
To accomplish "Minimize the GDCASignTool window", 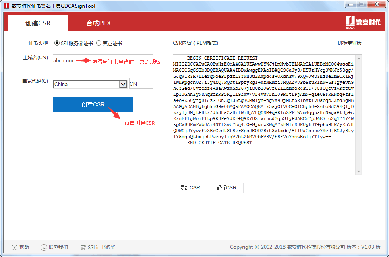I will (351, 4).
